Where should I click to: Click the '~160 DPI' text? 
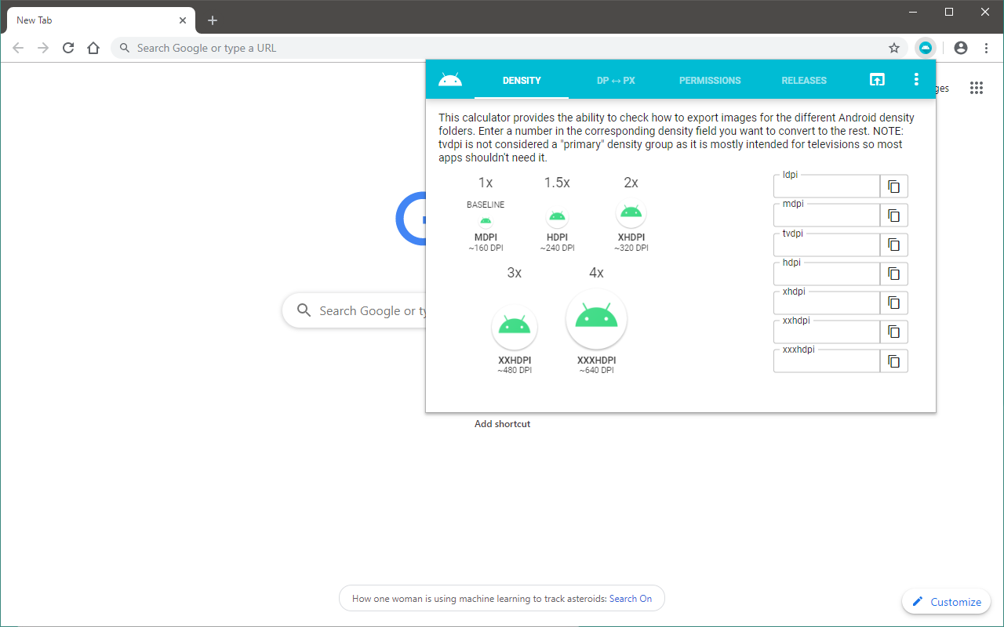[486, 248]
